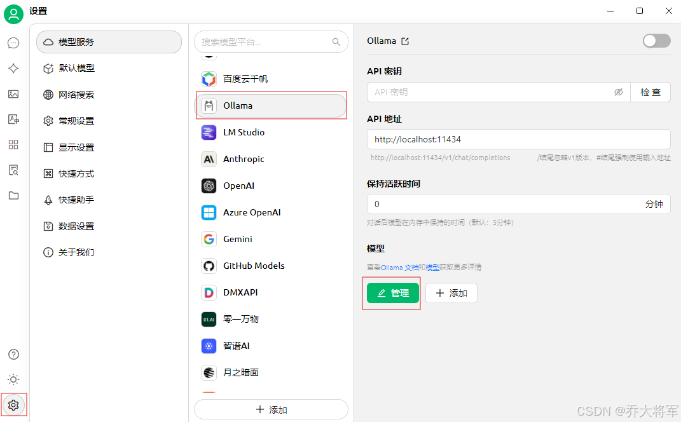Image resolution: width=681 pixels, height=422 pixels.
Task: Open the files folder sidebar icon
Action: (13, 195)
